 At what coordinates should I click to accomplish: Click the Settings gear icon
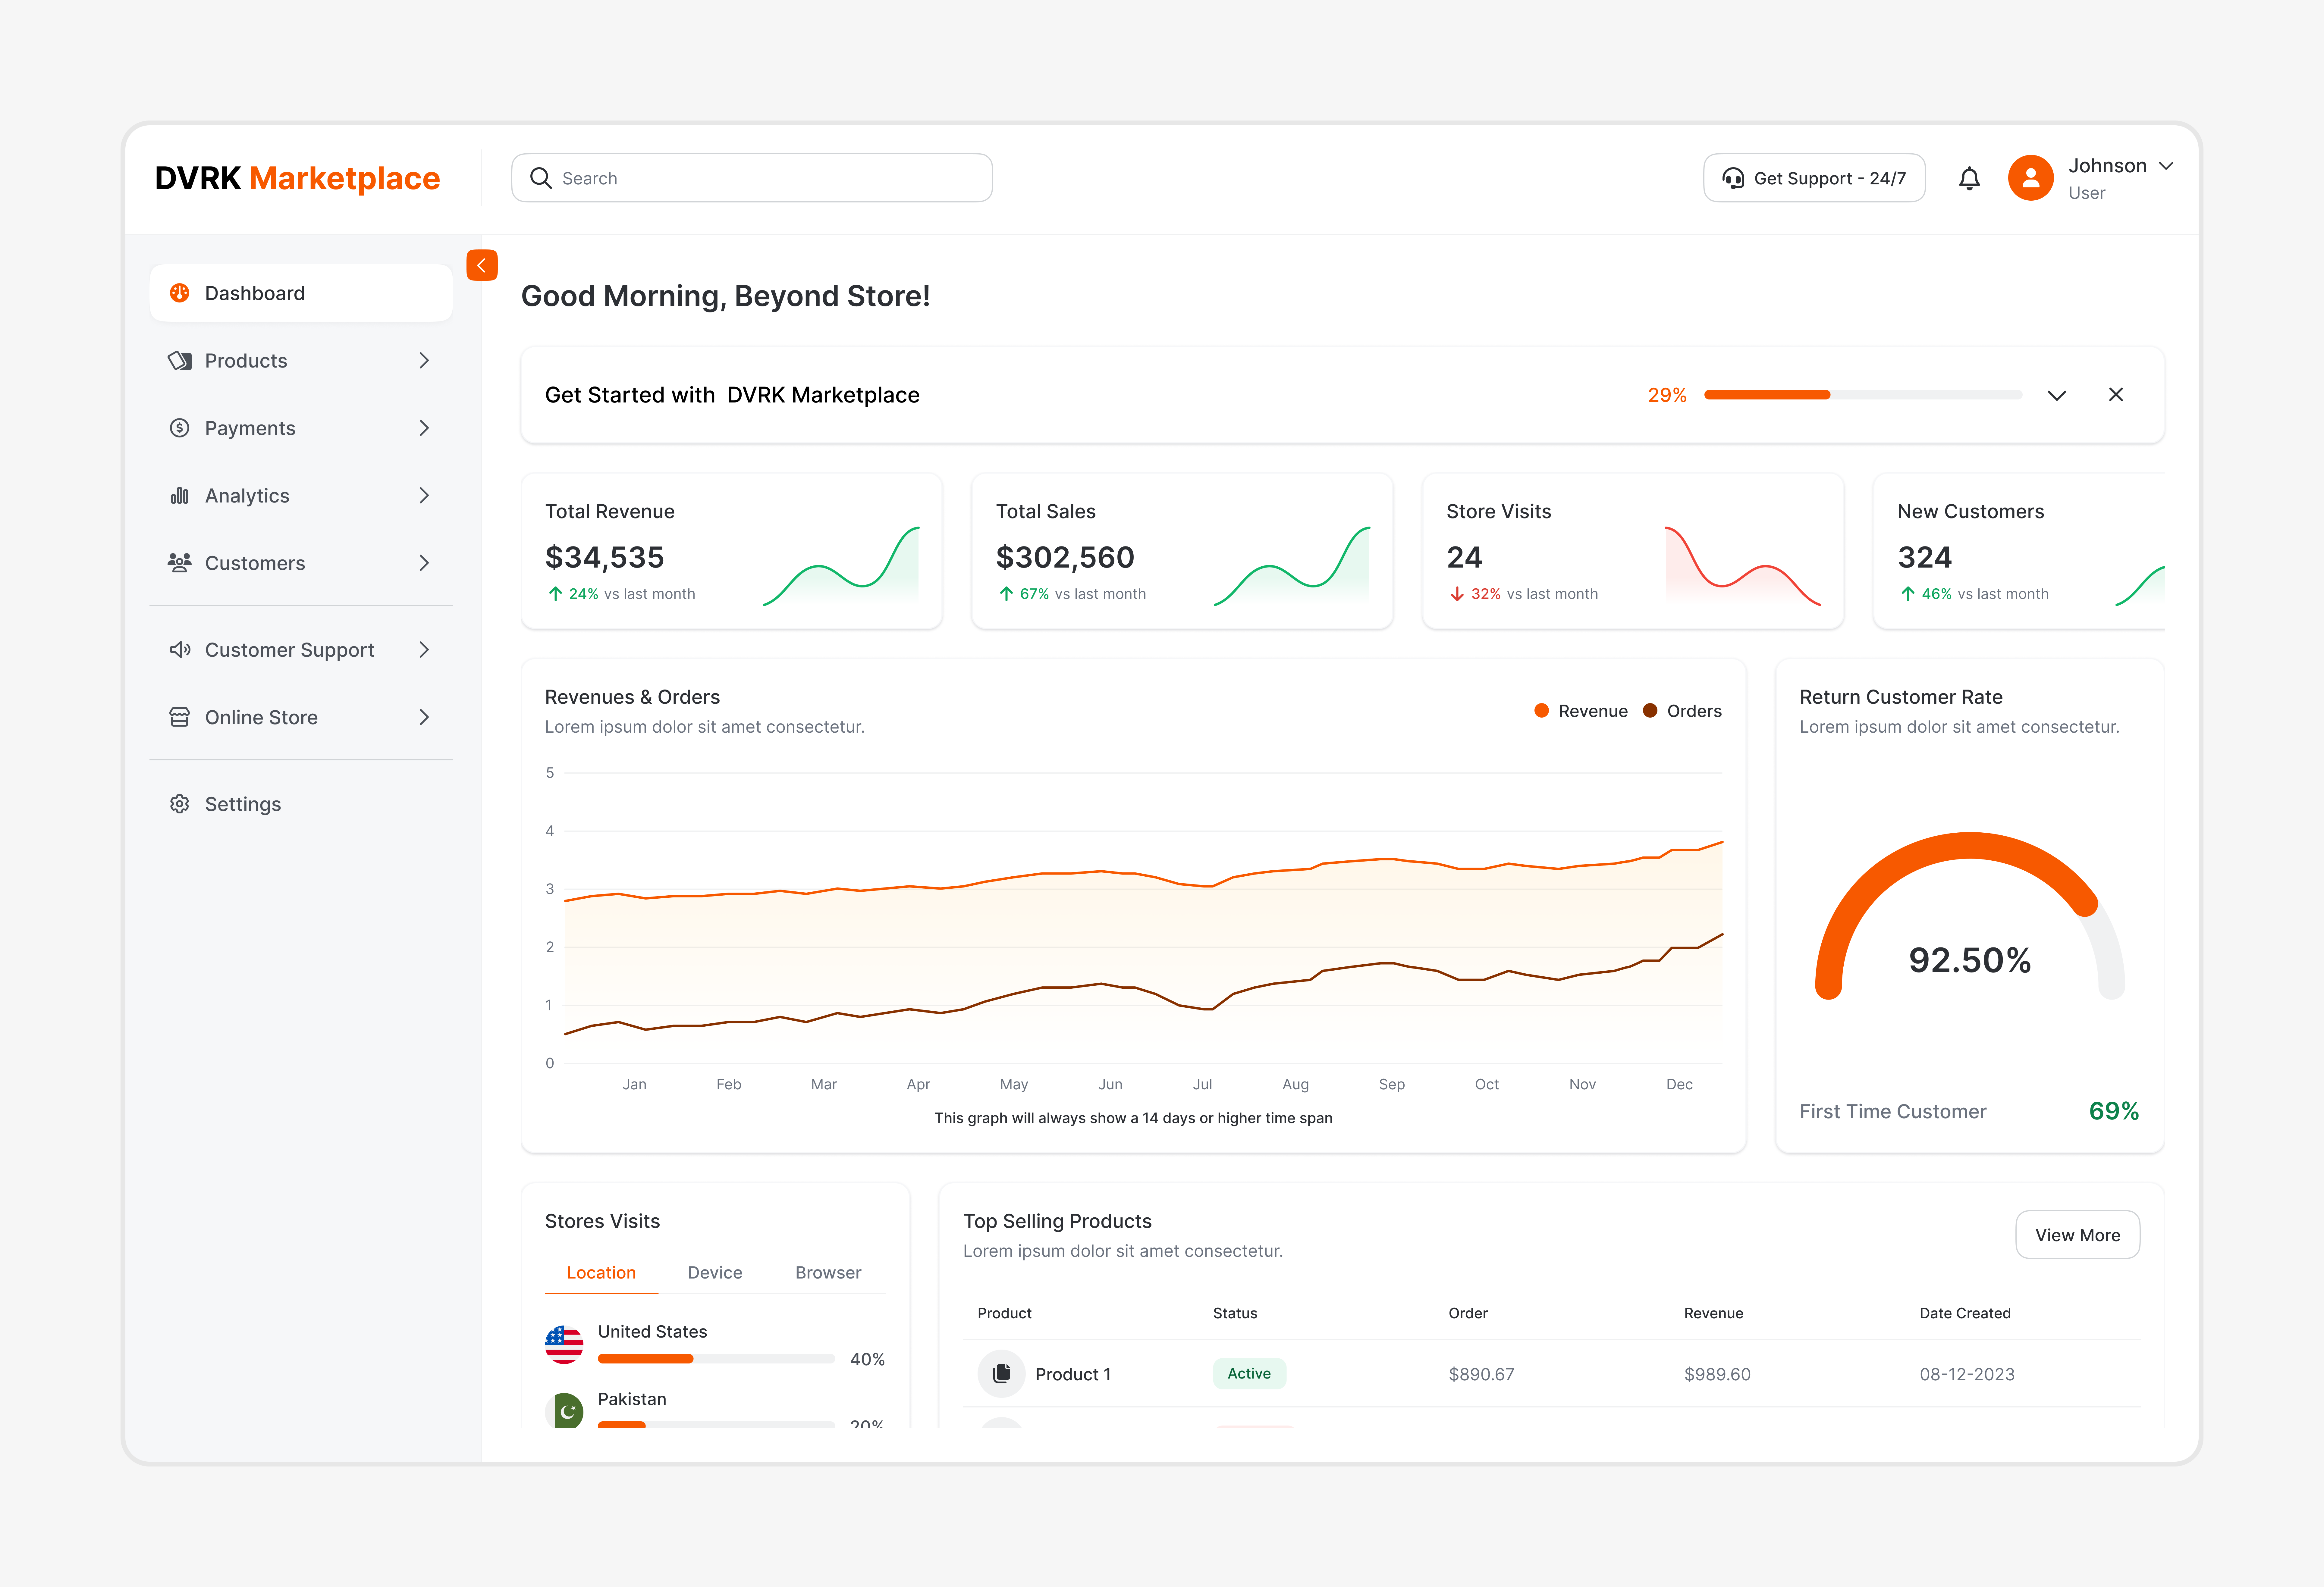(x=180, y=803)
